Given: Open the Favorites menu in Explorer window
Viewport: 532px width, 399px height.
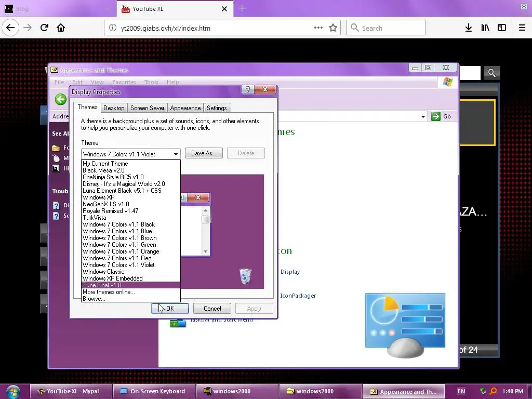Looking at the screenshot, I should pos(124,82).
